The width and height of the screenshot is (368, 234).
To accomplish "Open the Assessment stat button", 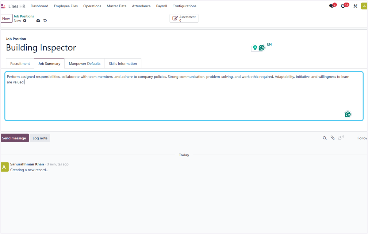I will click(184, 18).
